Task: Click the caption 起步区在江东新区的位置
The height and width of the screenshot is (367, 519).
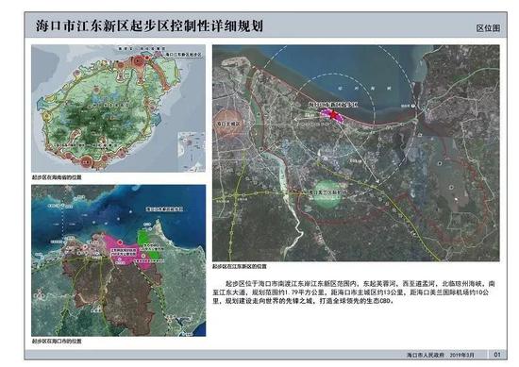Action: click(240, 266)
